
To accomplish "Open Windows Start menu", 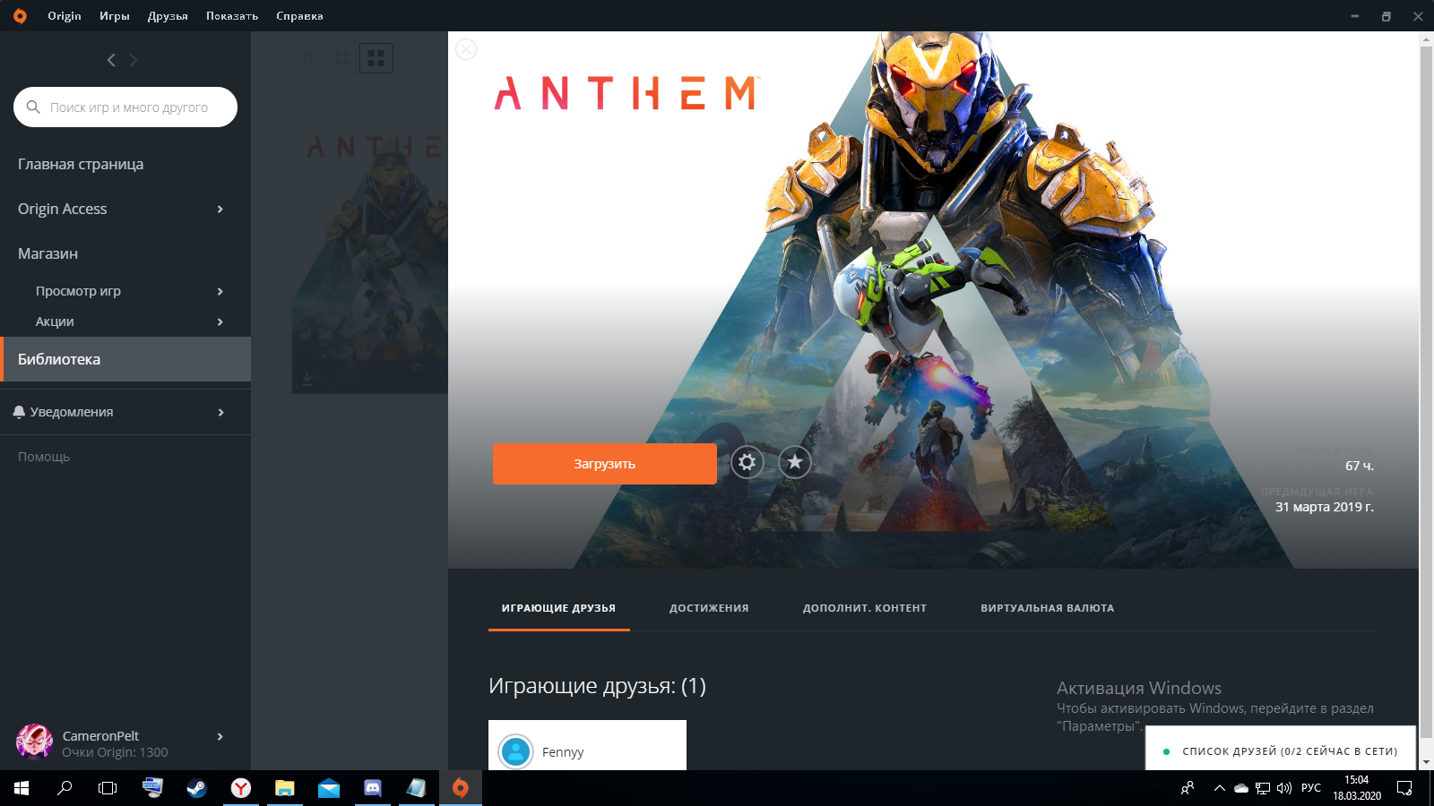I will pyautogui.click(x=22, y=788).
